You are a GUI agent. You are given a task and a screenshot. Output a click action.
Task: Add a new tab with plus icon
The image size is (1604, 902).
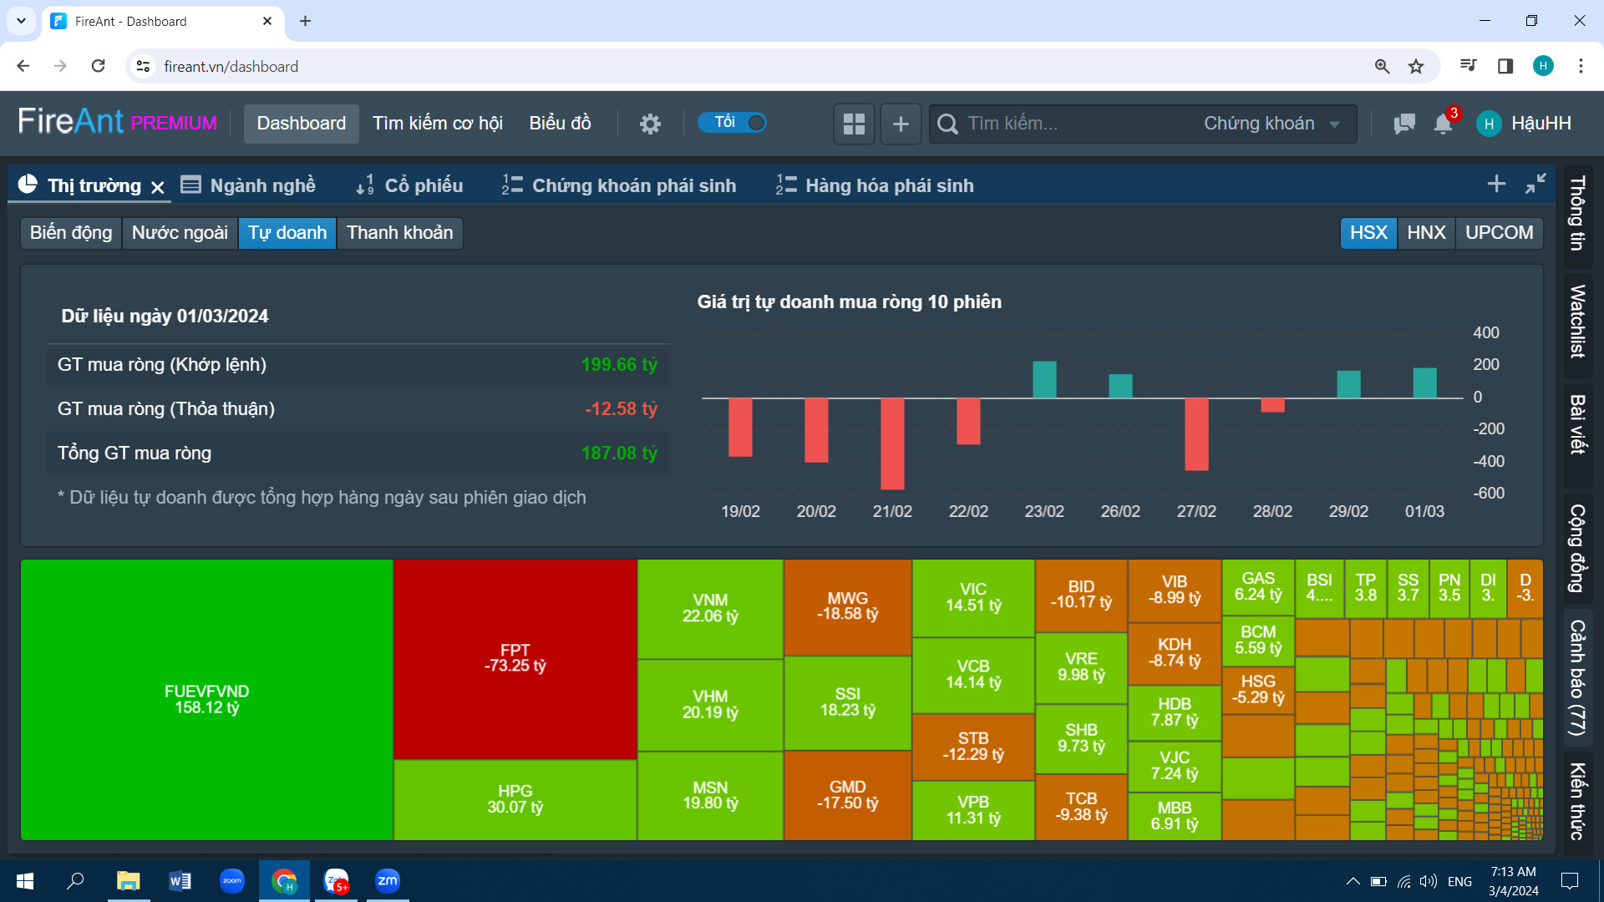(1496, 184)
